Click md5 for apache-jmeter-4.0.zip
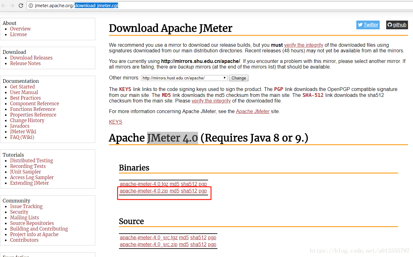The image size is (413, 257). (x=174, y=191)
